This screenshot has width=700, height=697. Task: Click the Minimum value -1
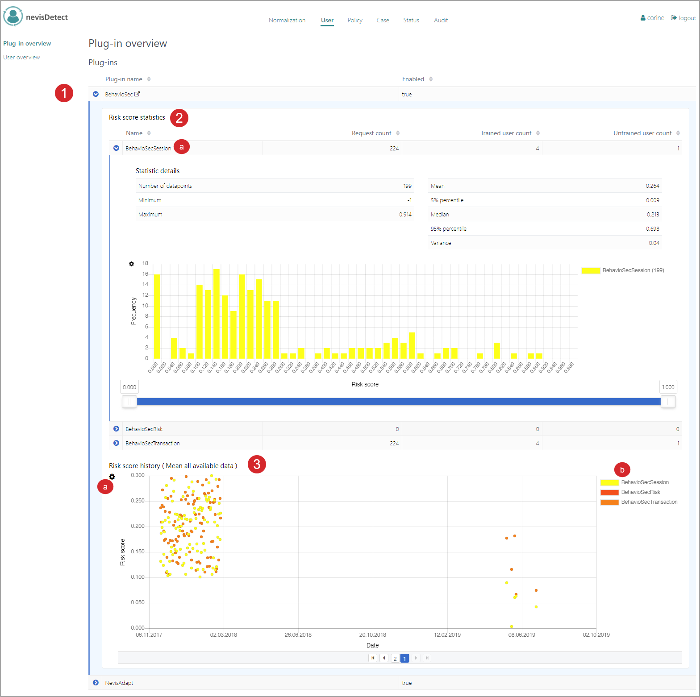[x=409, y=200]
